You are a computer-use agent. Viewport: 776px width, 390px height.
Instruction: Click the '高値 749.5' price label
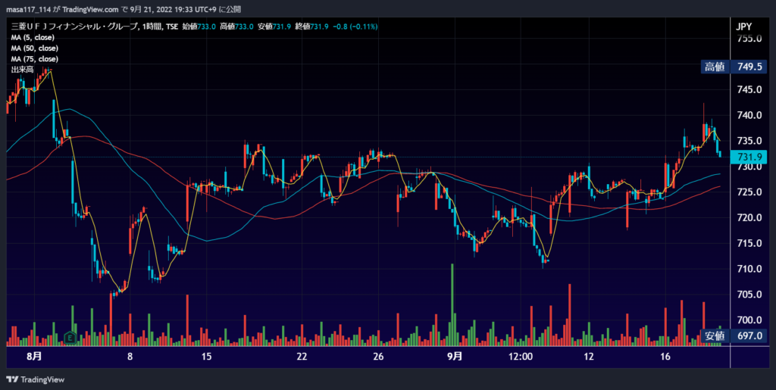click(734, 67)
